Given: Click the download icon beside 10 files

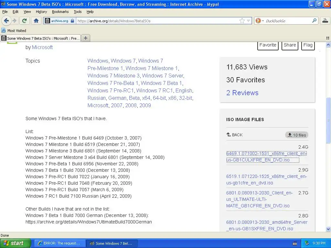Looking at the screenshot, I should tap(290, 135).
